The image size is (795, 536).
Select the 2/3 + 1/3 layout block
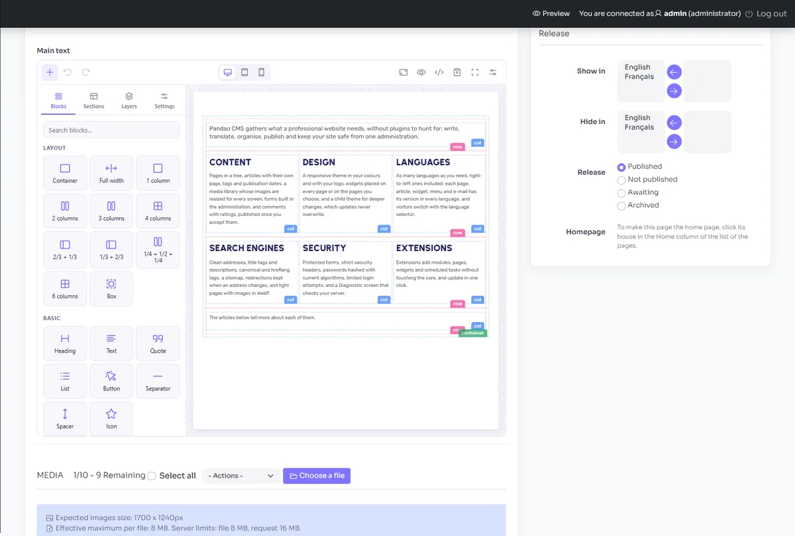pos(65,249)
